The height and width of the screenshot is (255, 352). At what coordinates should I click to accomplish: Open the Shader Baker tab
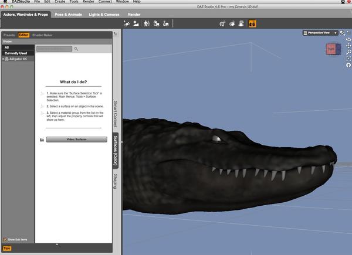[42, 35]
